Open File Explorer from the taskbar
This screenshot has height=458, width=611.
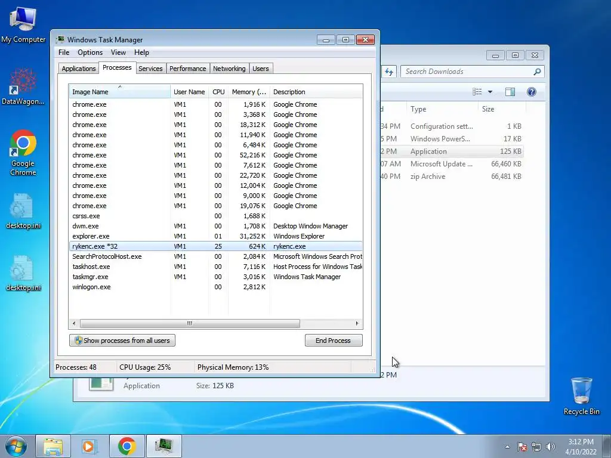(53, 446)
